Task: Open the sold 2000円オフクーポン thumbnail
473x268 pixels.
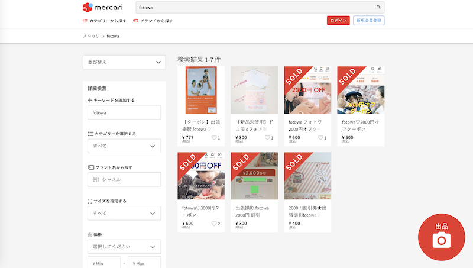Action: click(x=361, y=90)
